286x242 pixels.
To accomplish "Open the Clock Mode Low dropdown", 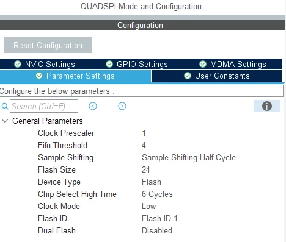I will tap(148, 207).
